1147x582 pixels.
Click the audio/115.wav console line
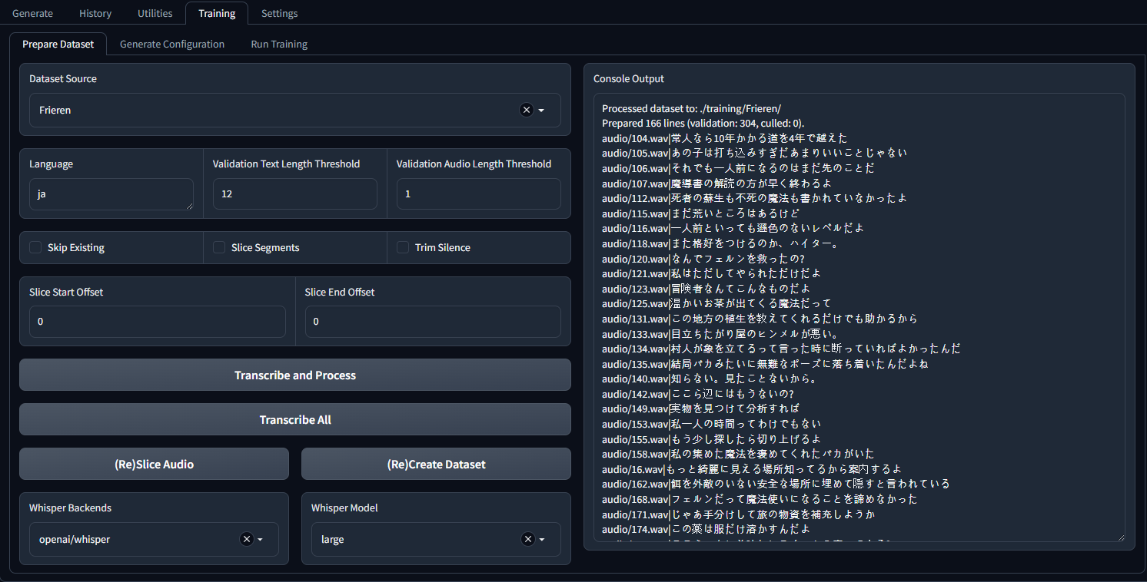click(x=700, y=213)
